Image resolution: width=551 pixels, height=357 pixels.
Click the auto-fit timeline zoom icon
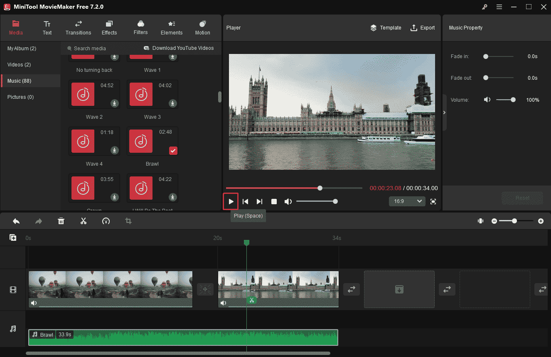tap(480, 221)
